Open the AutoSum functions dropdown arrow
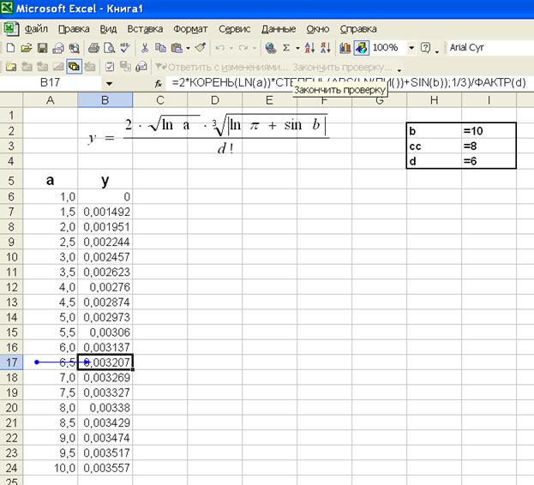 [297, 48]
